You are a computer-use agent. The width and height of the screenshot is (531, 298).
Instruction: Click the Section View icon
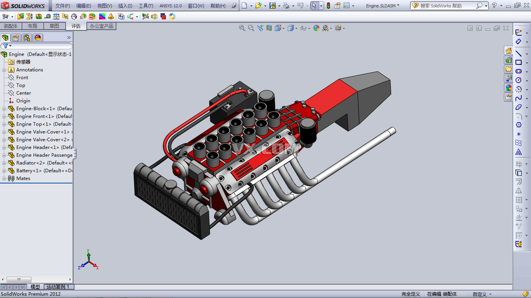269,28
